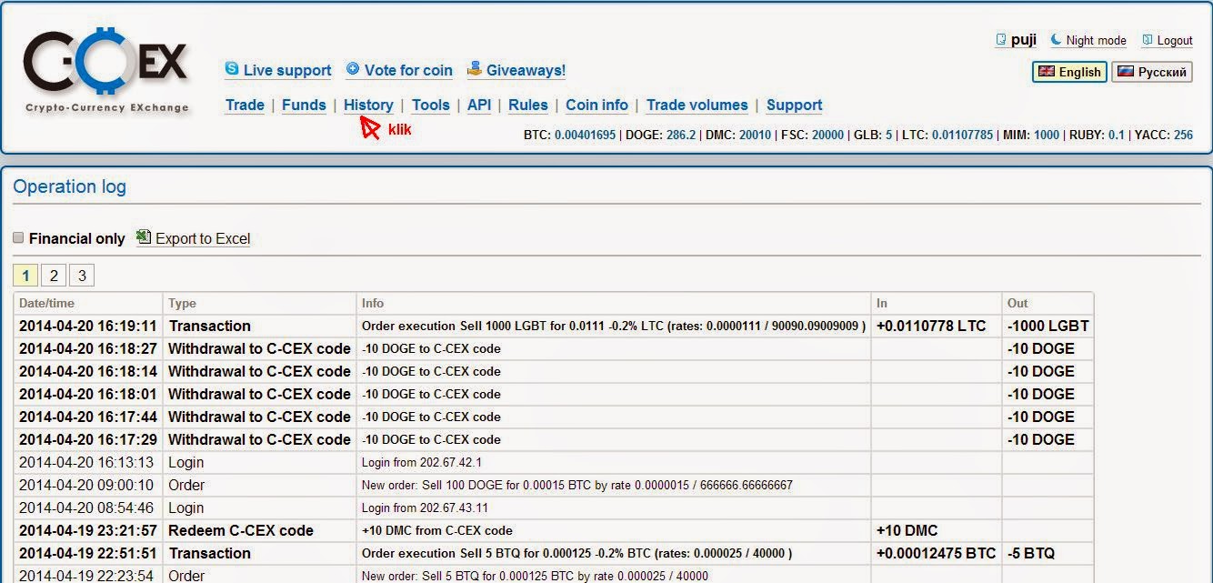
Task: Click +10 DMC in the In column
Action: (x=907, y=530)
